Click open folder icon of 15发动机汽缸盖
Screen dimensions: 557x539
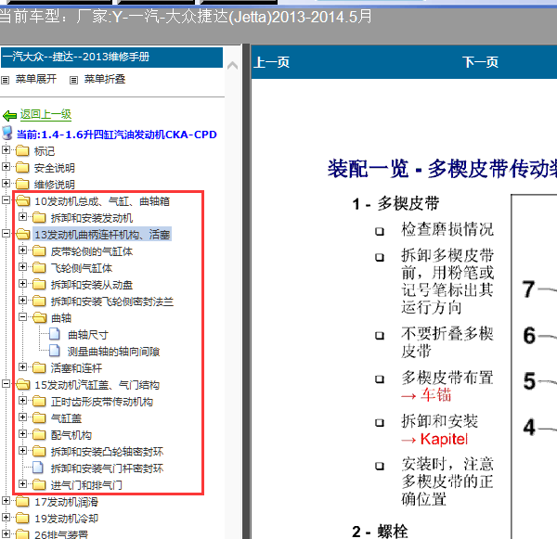tap(23, 385)
